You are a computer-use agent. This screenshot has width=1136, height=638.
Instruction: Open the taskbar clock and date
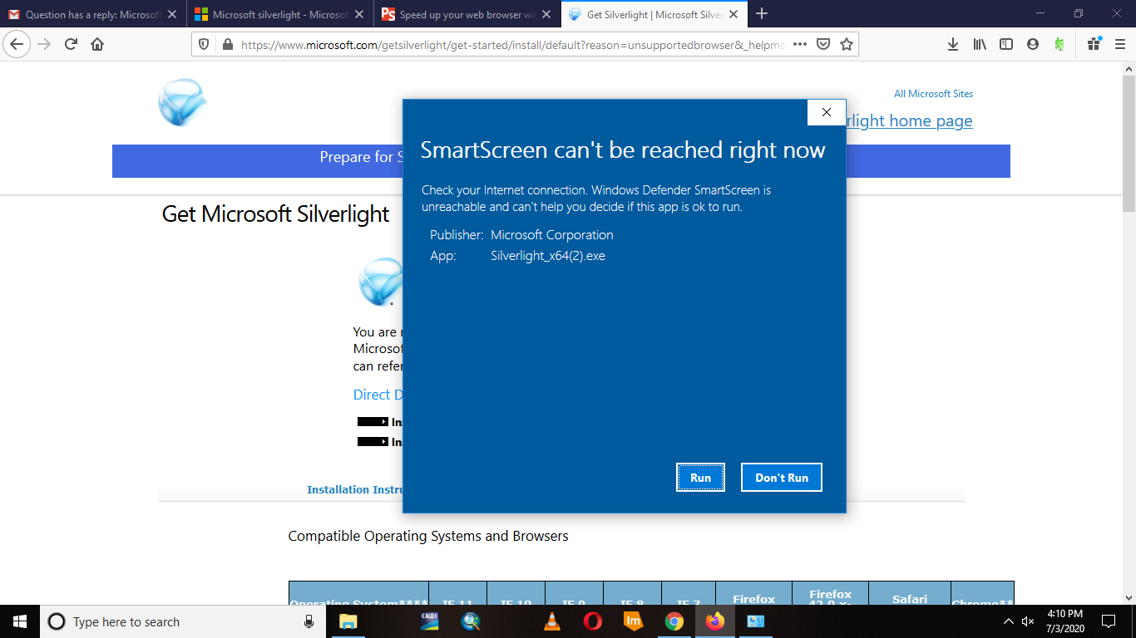click(1064, 621)
